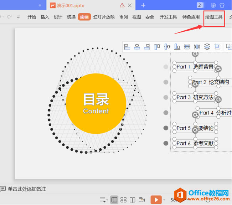Open the 绘图工具 ribbon tab
Screen dimensions: 232x205
point(214,17)
